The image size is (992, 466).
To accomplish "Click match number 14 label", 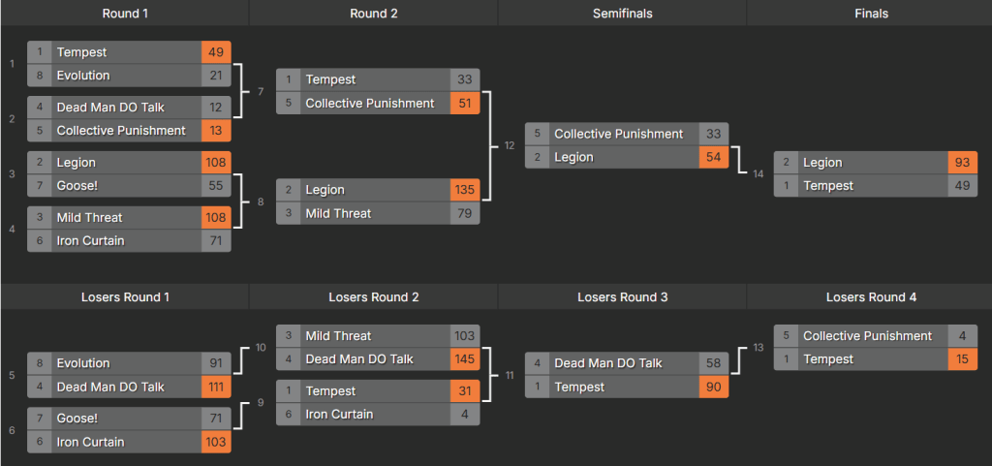I will point(759,173).
